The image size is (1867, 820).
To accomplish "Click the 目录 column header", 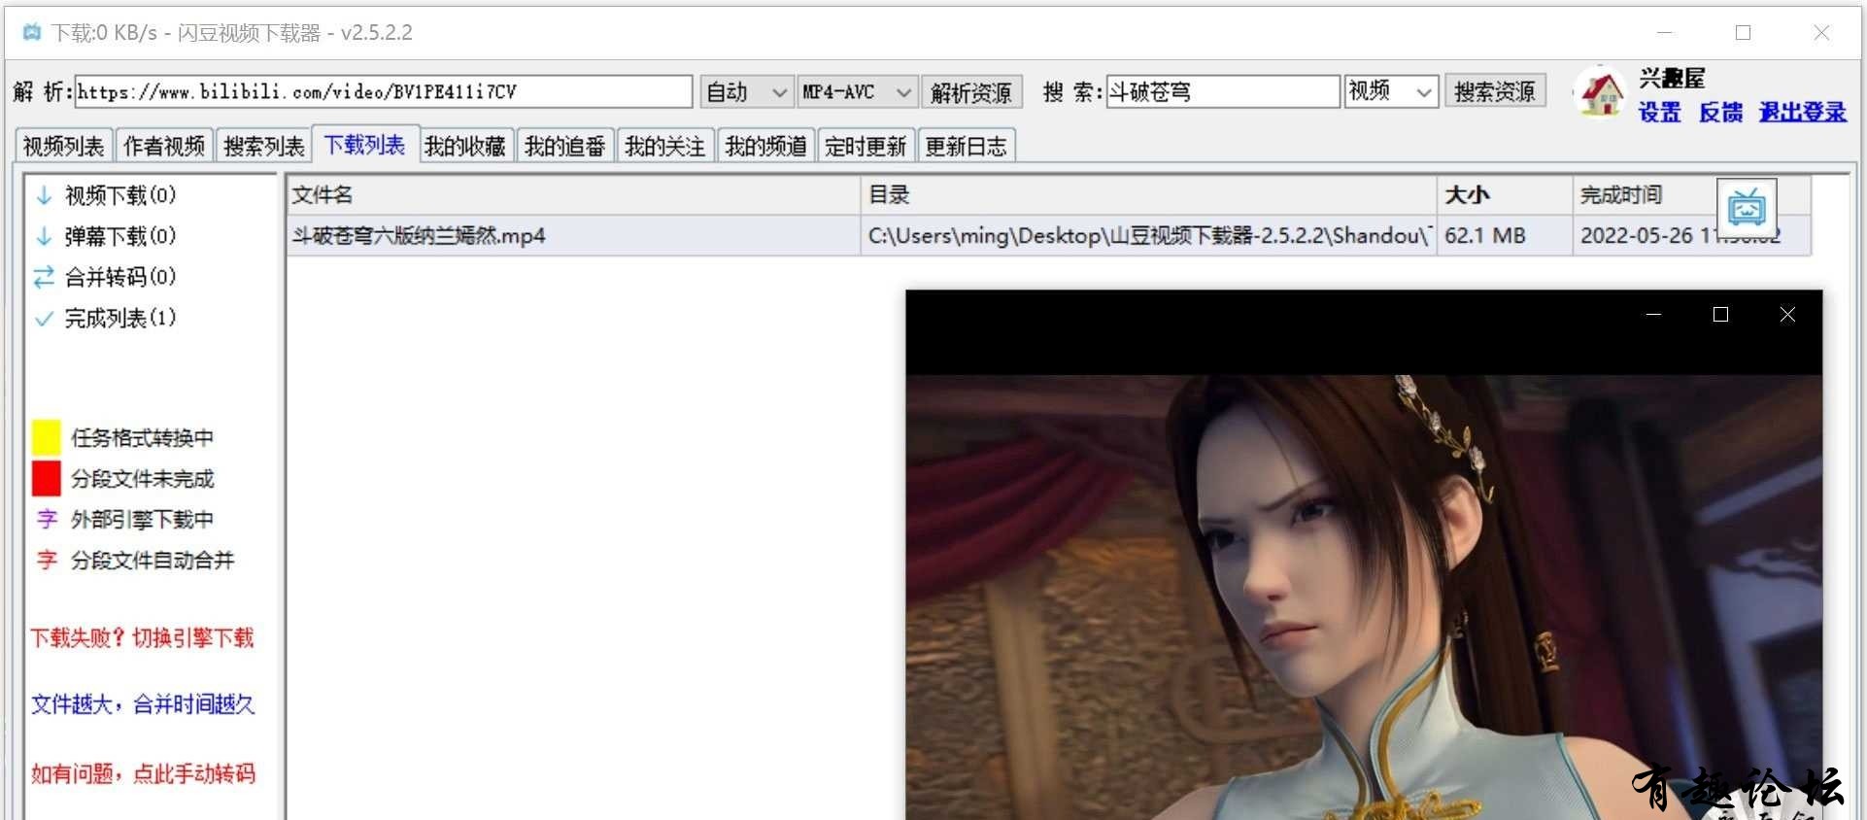I will tap(1149, 195).
